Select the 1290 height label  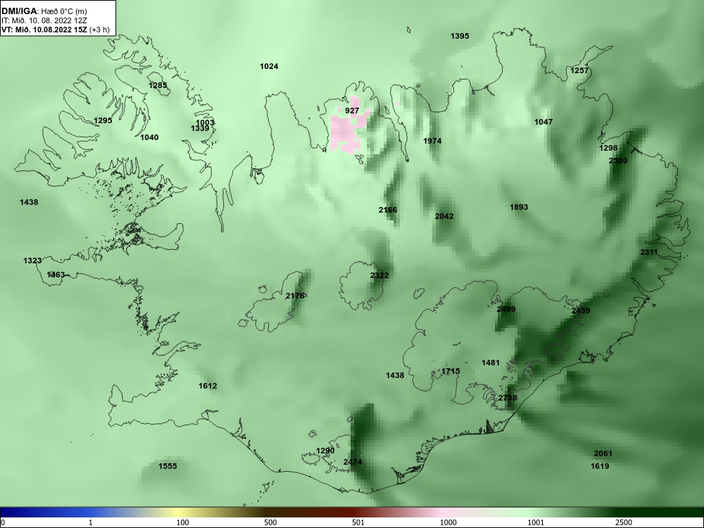(325, 451)
